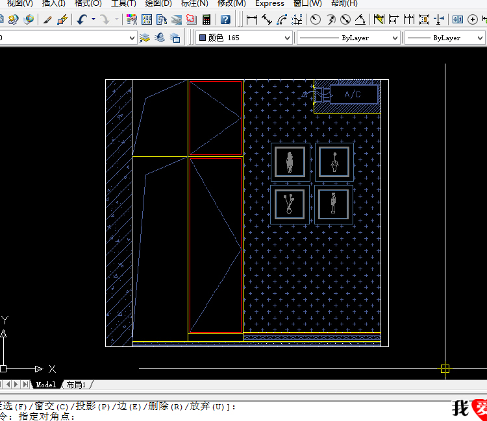
Task: Open the QuickCalc calculator icon
Action: point(206,19)
